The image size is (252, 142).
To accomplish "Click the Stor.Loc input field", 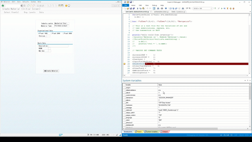I will coord(48,36).
